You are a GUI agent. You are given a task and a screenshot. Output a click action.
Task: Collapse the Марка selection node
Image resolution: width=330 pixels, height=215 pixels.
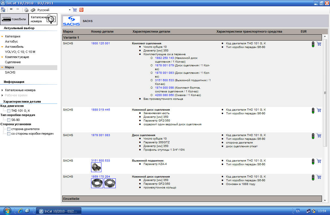[x=2, y=67]
